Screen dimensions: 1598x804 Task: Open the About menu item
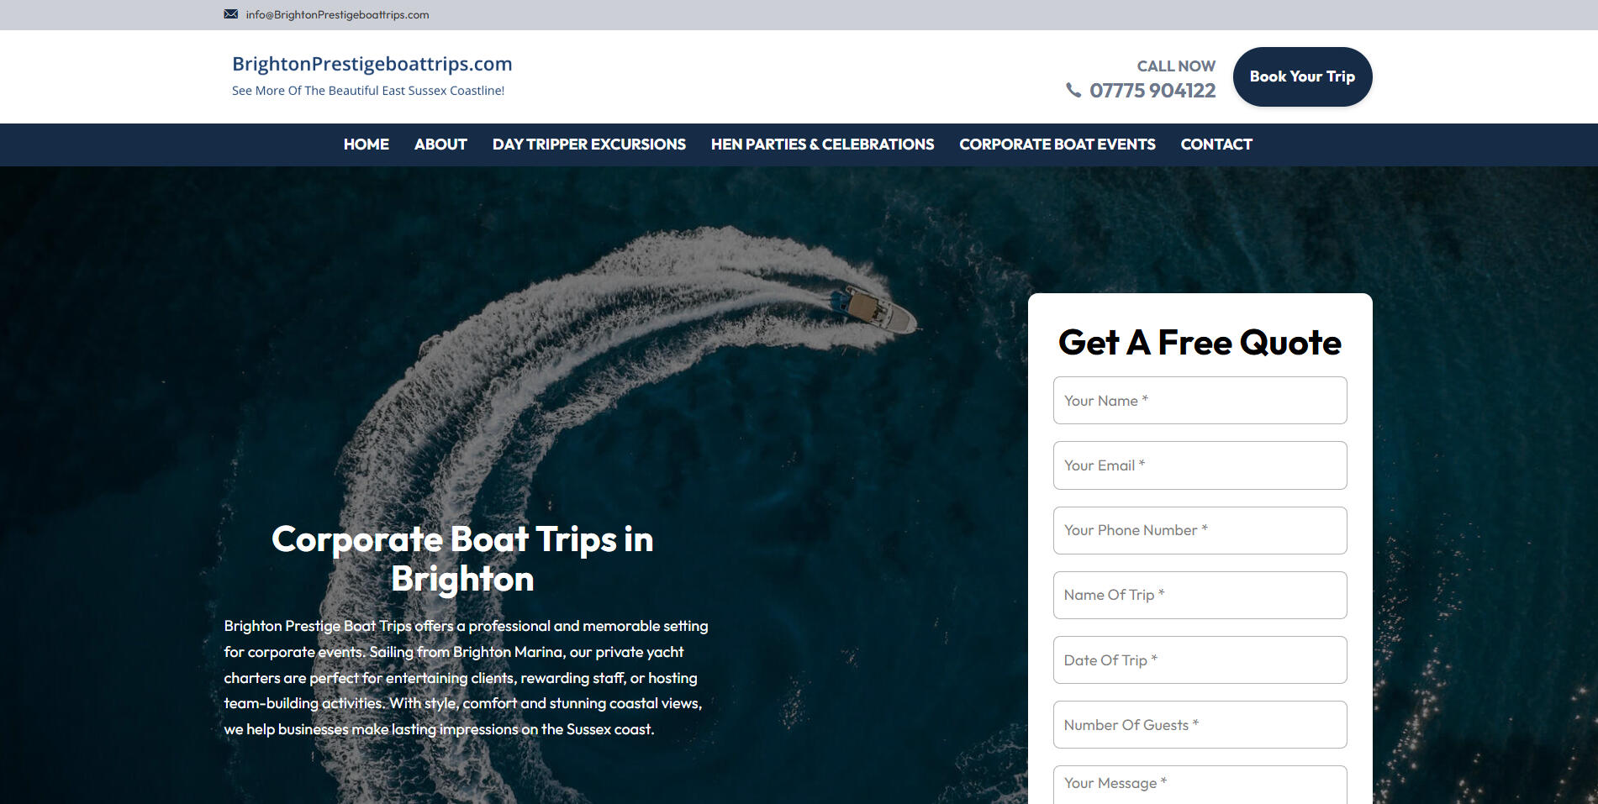click(440, 145)
